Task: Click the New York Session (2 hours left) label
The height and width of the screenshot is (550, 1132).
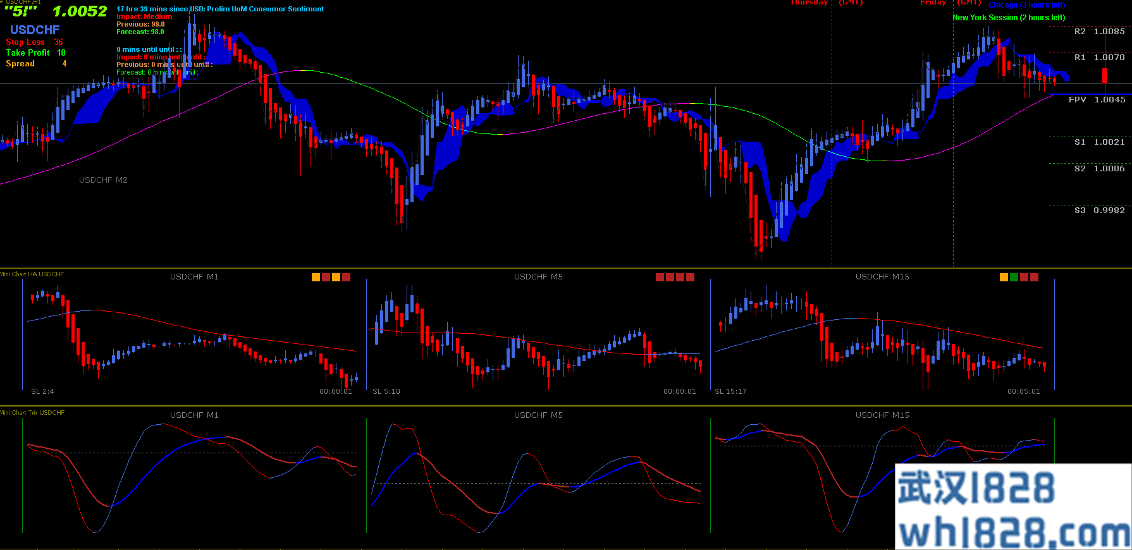Action: coord(1009,18)
